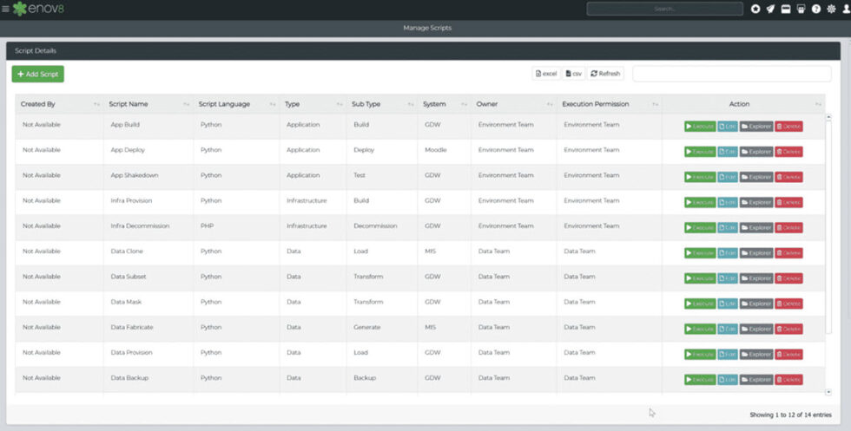This screenshot has width=851, height=431.
Task: Open the hamburger navigation menu
Action: [5, 9]
